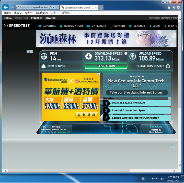Click the address bar search magnifier icon
This screenshot has width=184, height=183.
pyautogui.click(x=50, y=7)
